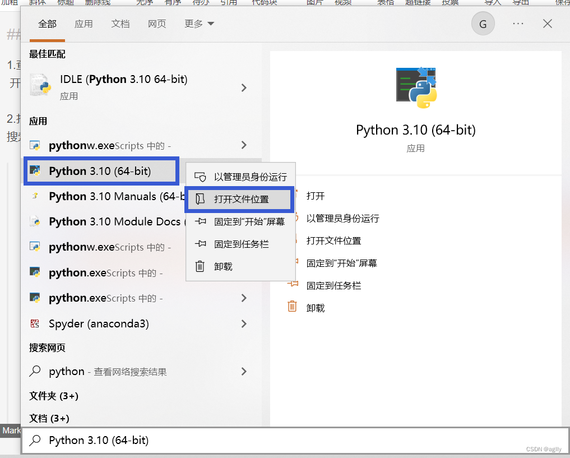This screenshot has height=458, width=570.
Task: Click search box magnifier icon
Action: [35, 441]
